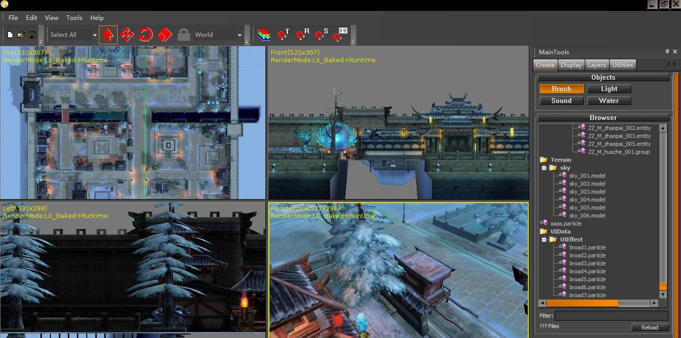Activate the red arrow Select tool
Viewport: 681px width, 338px height.
click(108, 35)
